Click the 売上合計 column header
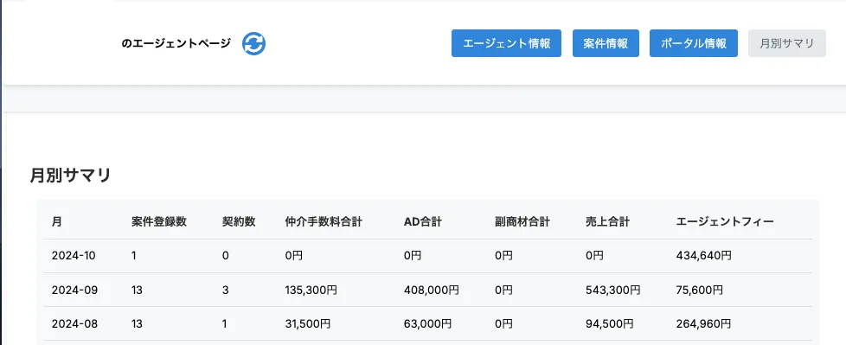 click(607, 221)
